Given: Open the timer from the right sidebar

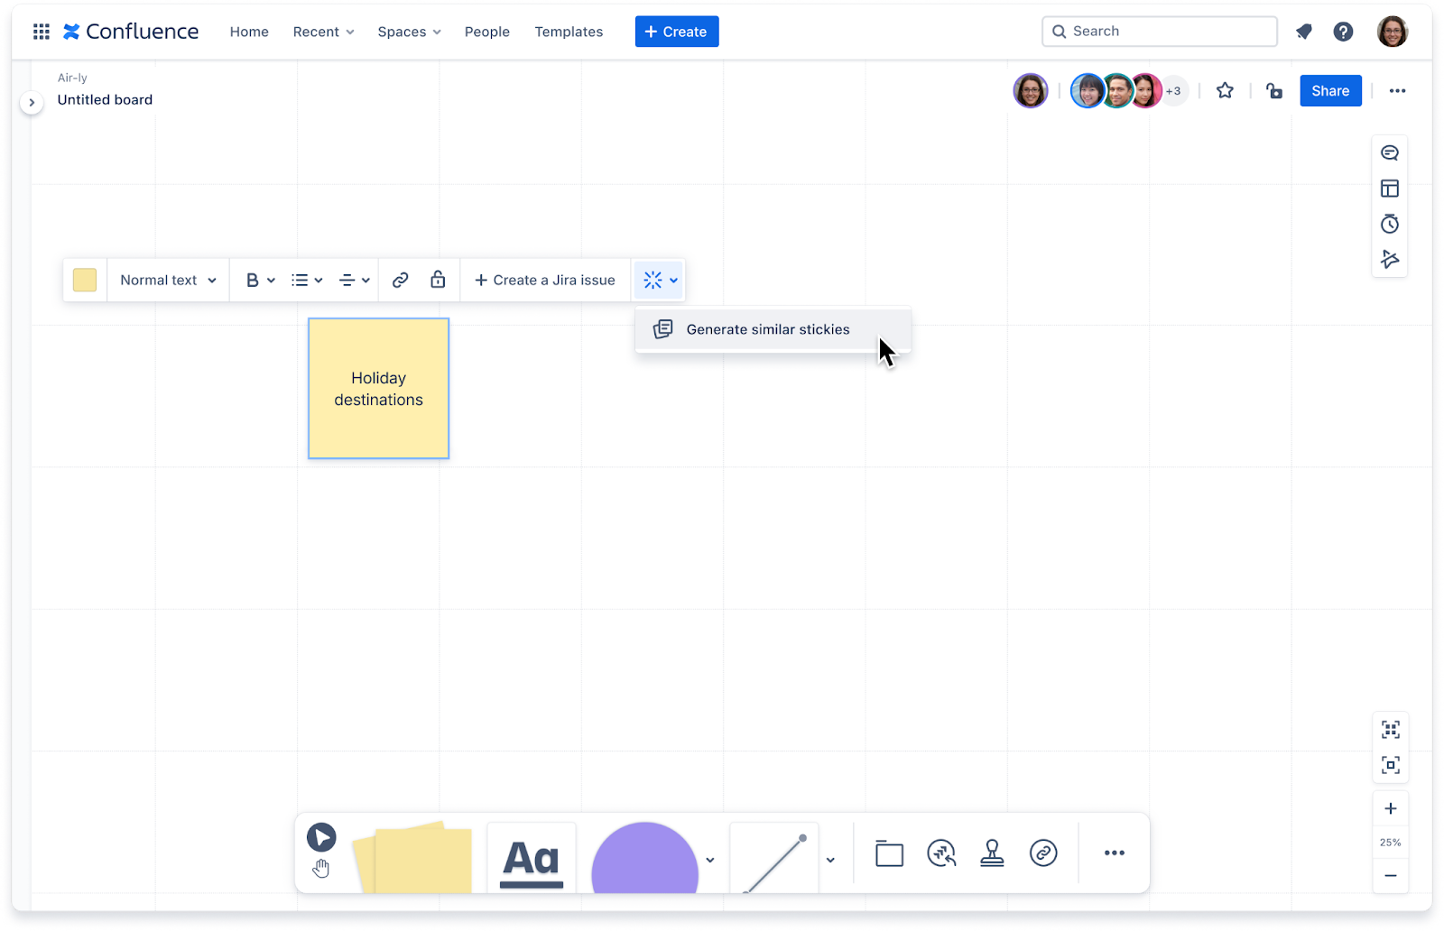Looking at the screenshot, I should [x=1390, y=224].
